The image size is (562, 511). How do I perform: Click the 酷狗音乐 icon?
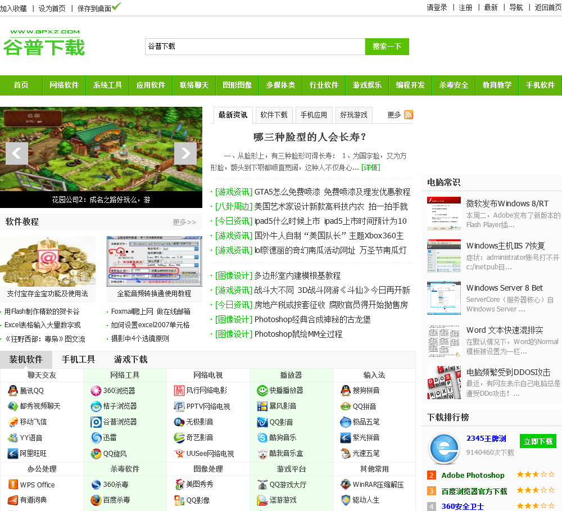pos(262,438)
